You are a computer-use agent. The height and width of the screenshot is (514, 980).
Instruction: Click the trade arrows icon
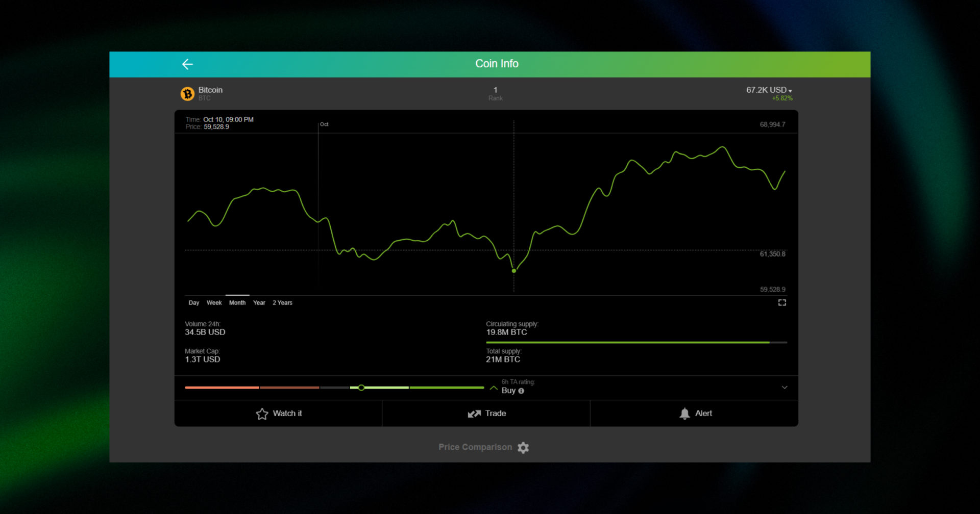tap(474, 414)
